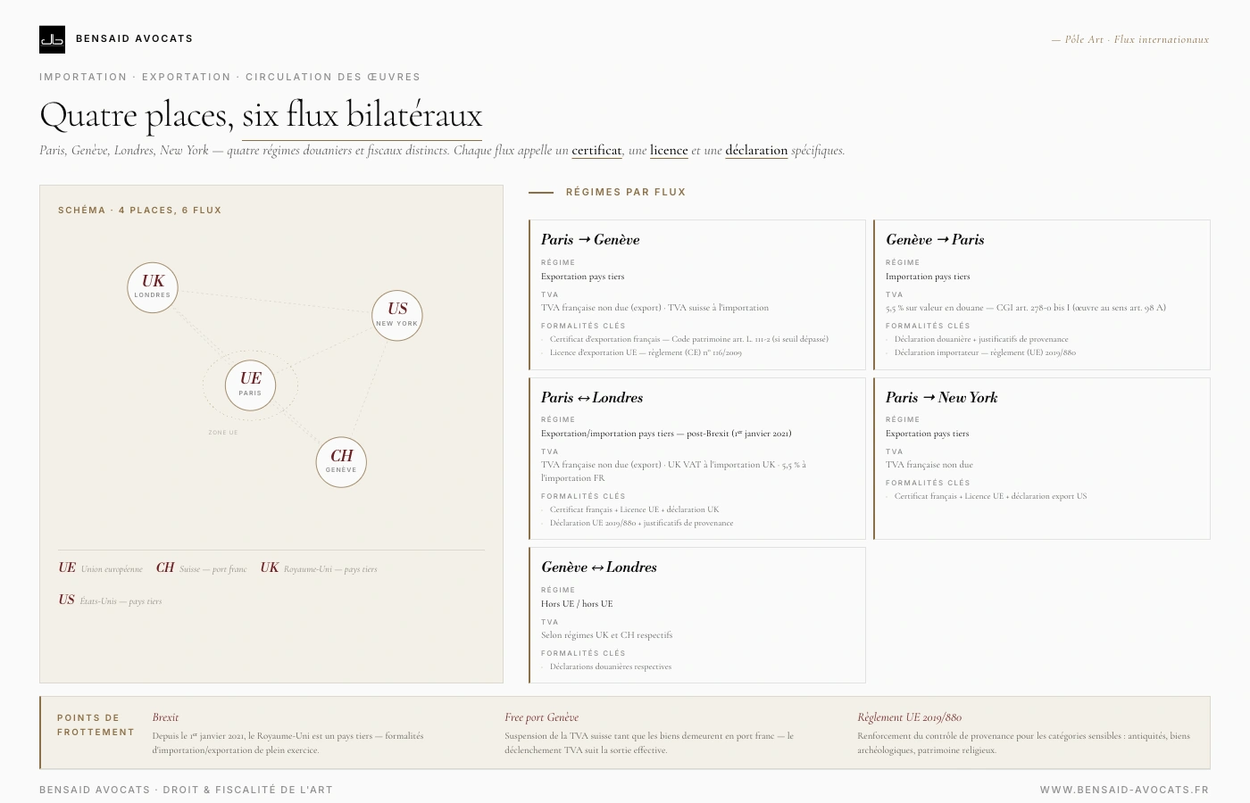Open the Paris → New York card
The image size is (1250, 803).
click(1042, 459)
